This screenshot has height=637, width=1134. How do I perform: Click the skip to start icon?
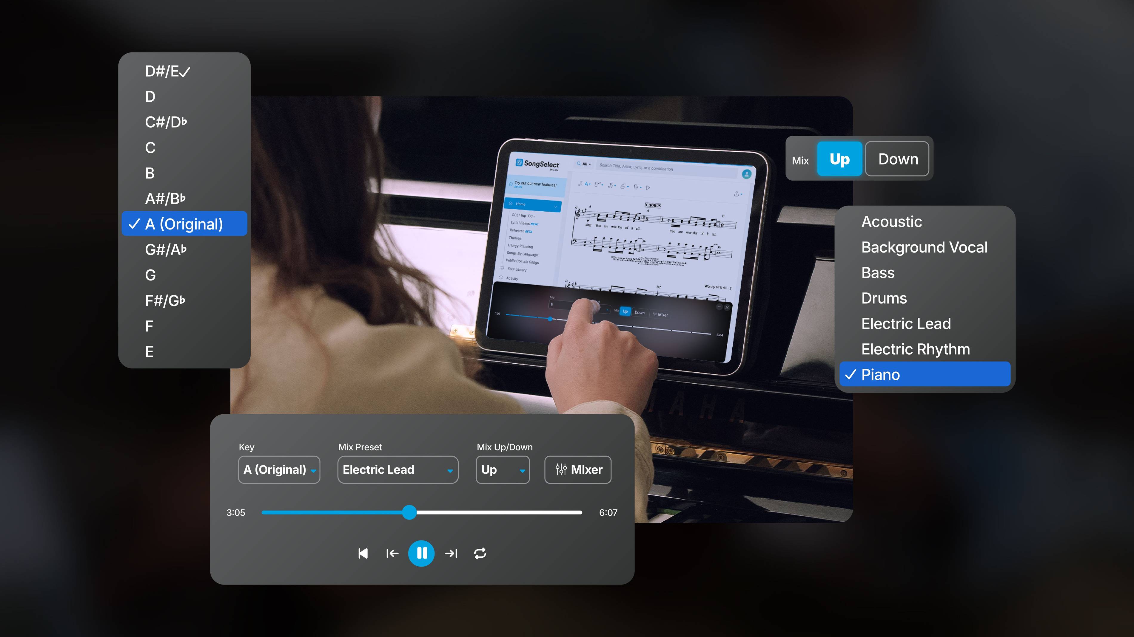363,553
